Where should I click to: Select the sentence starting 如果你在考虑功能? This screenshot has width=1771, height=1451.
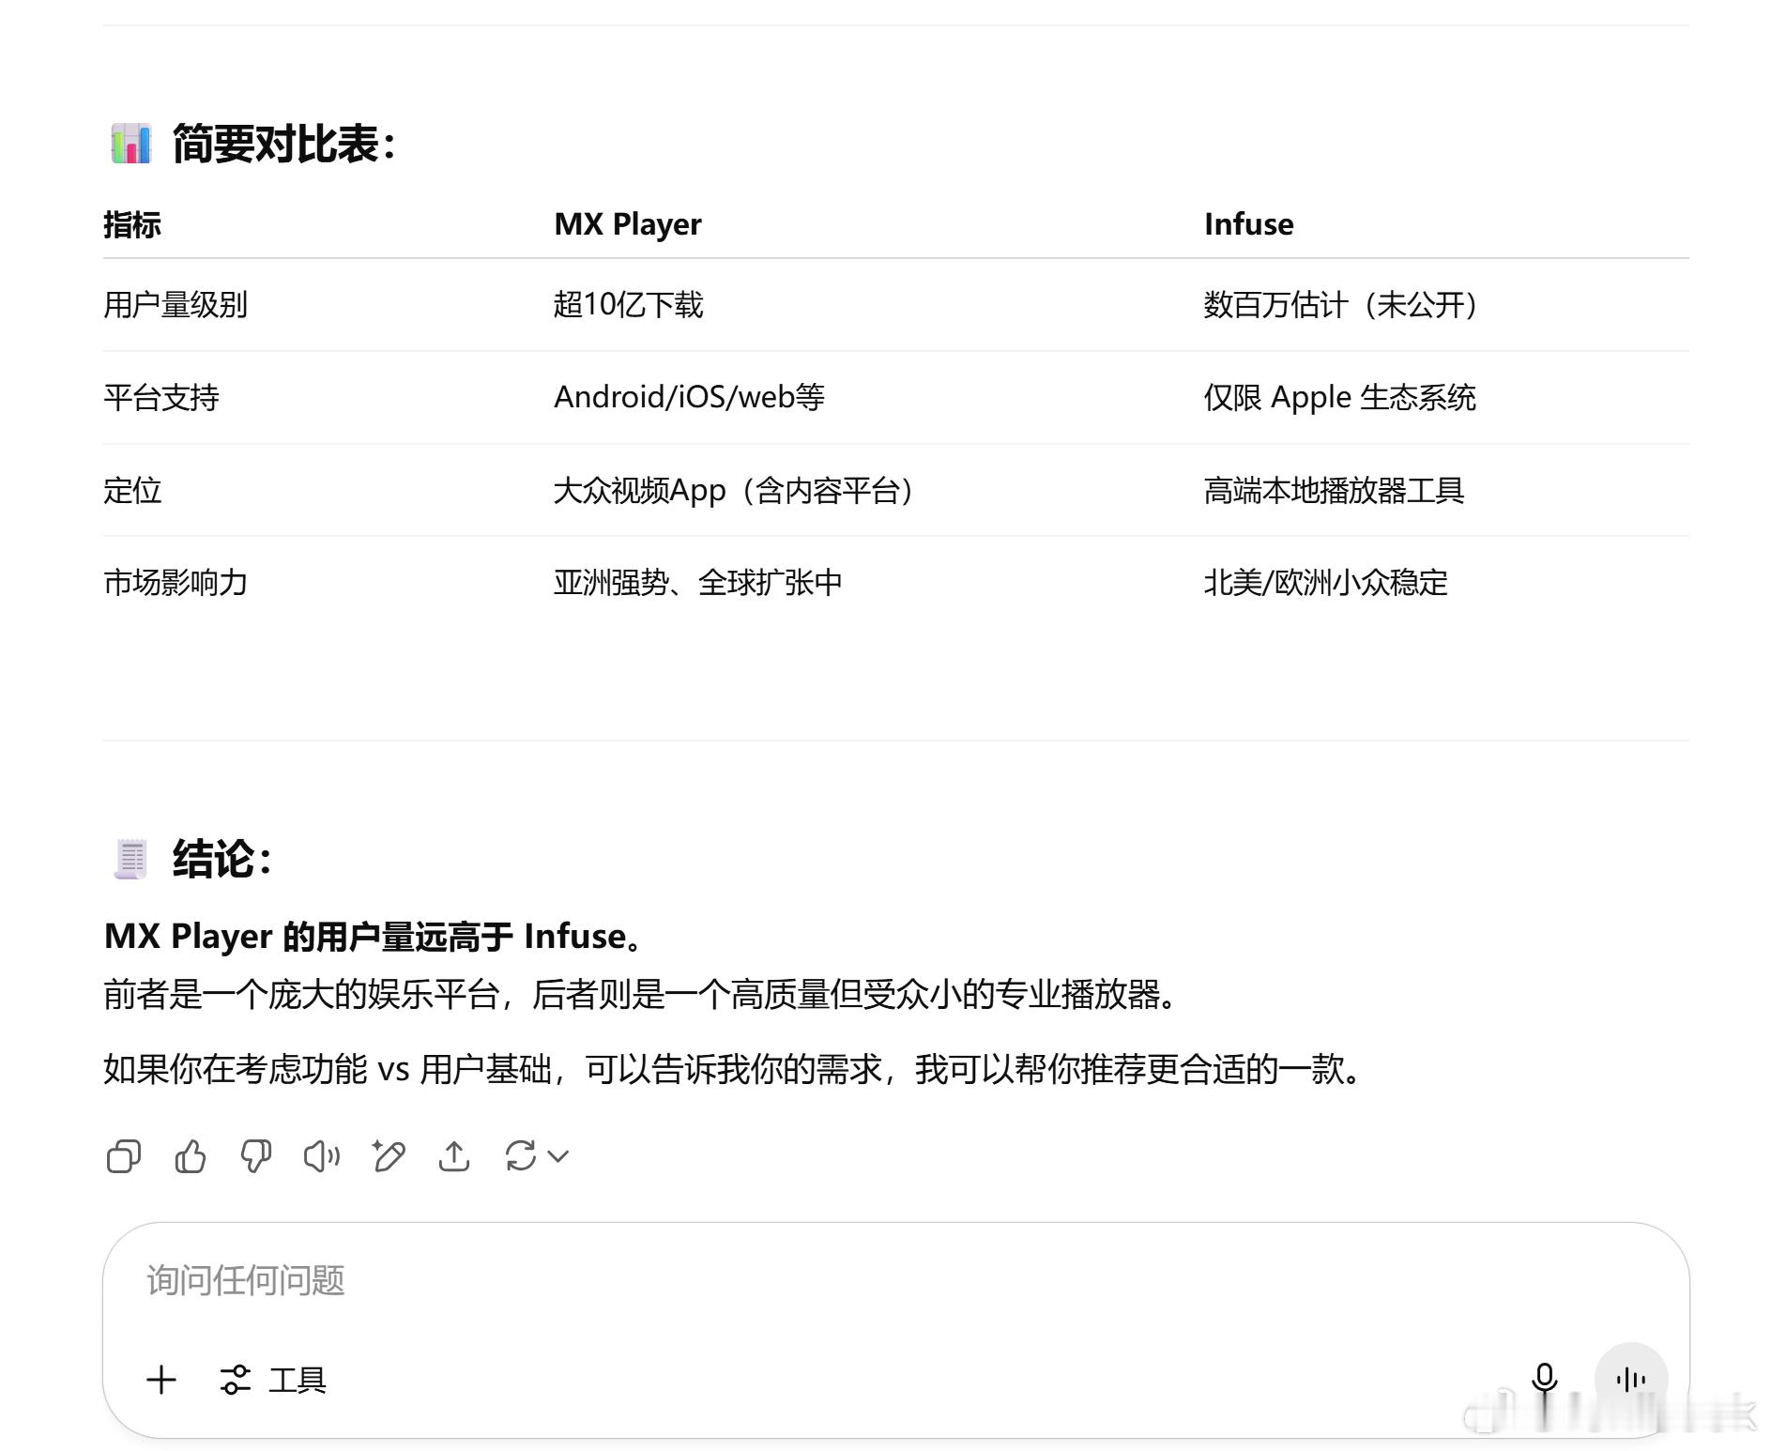(x=734, y=1069)
